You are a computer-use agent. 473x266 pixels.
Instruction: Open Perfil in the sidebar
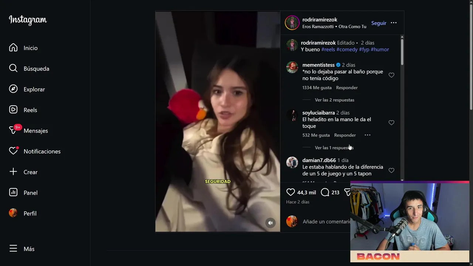[23, 213]
